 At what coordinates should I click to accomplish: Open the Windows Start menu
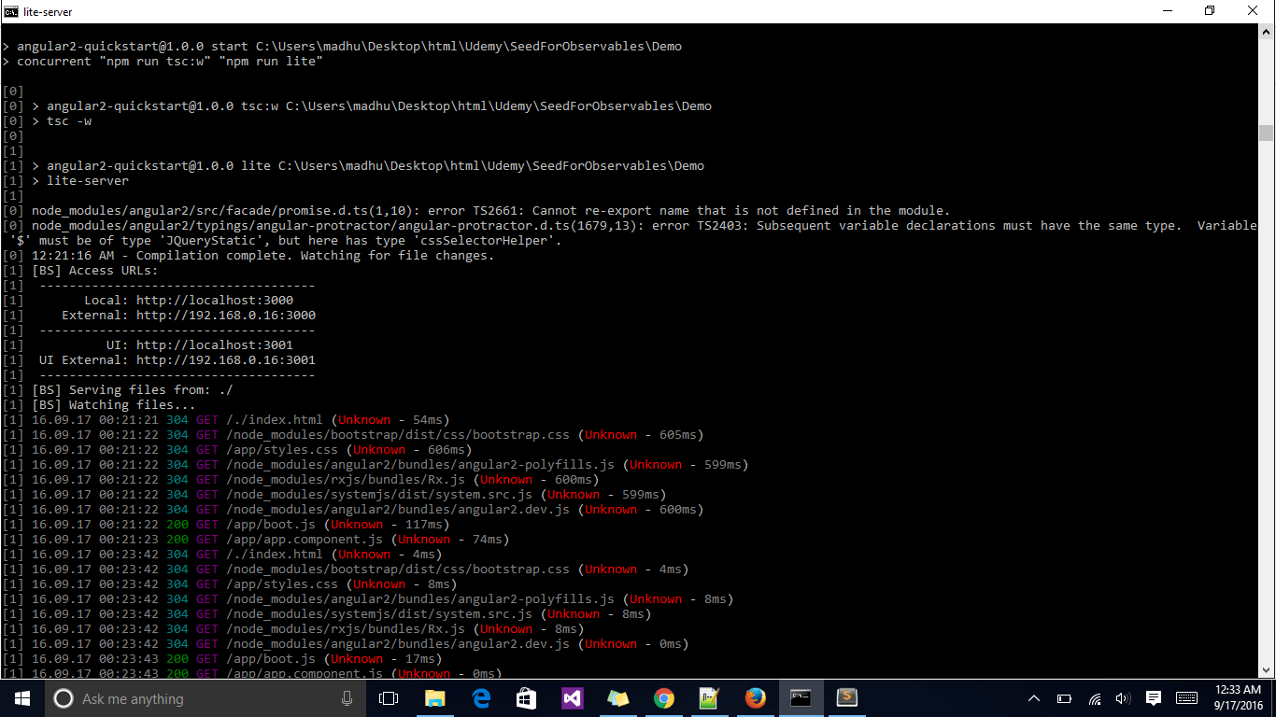[x=22, y=698]
